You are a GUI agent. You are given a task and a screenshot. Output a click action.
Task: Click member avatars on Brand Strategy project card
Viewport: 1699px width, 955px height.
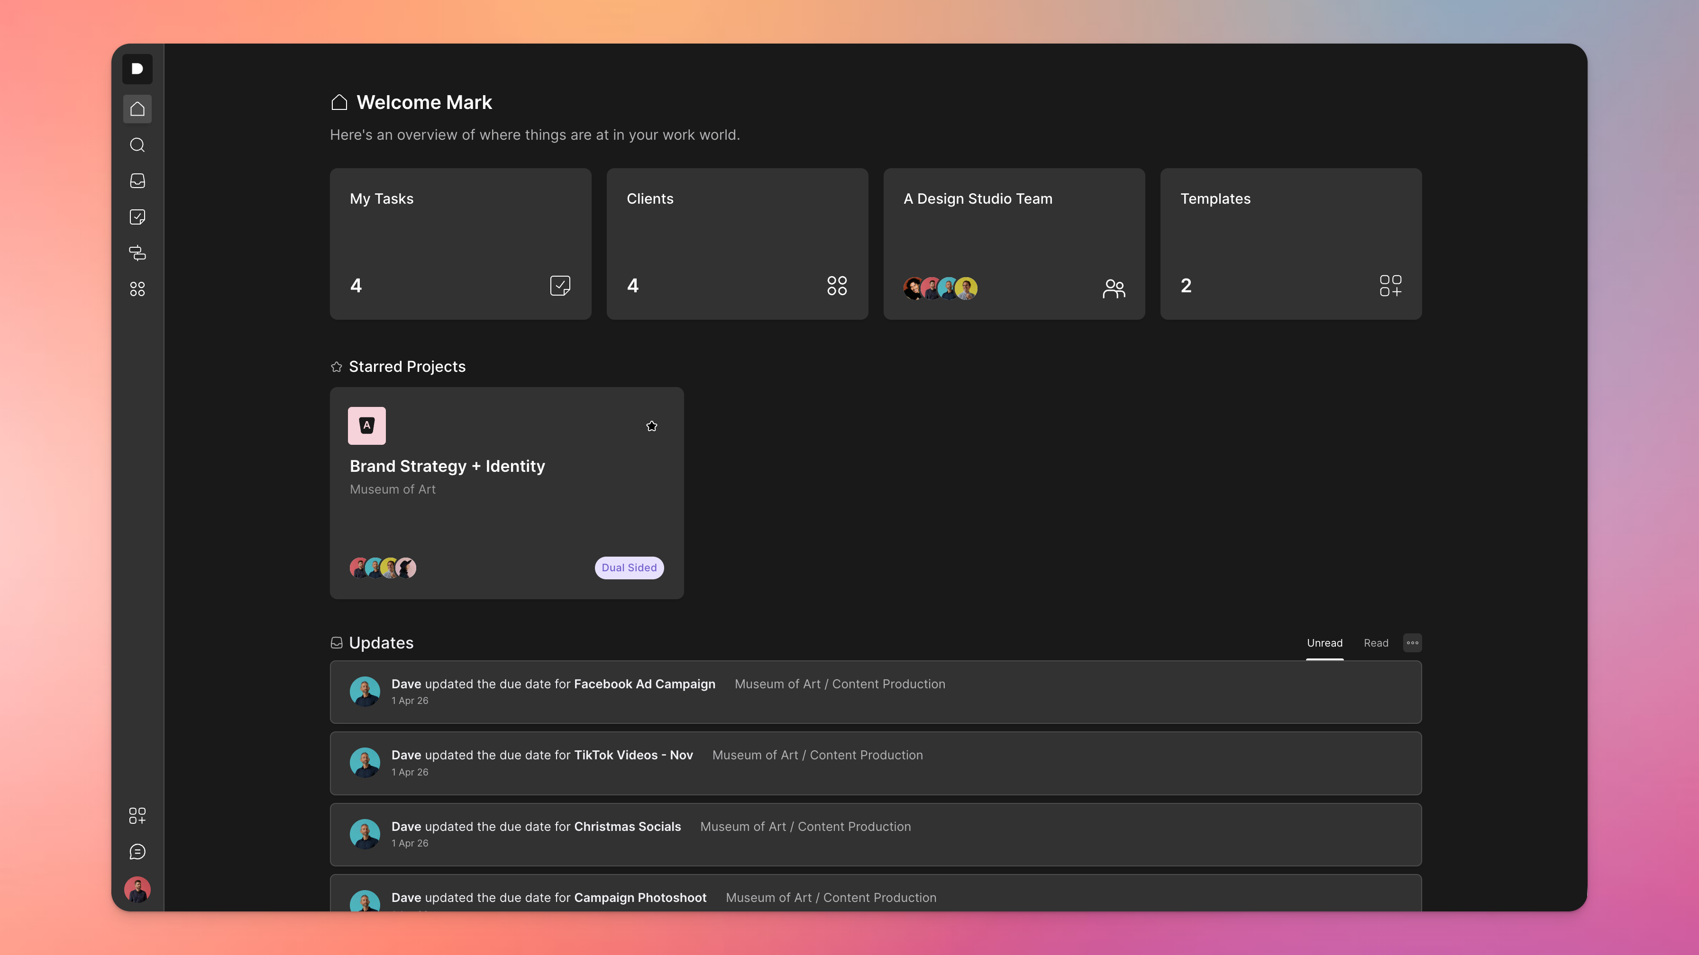[x=383, y=568]
